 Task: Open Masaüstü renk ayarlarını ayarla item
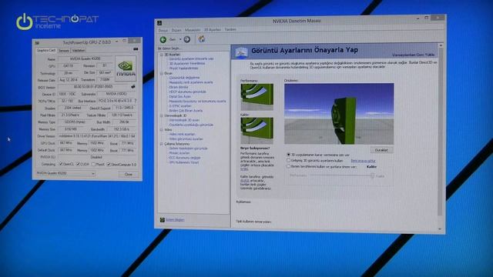[191, 82]
